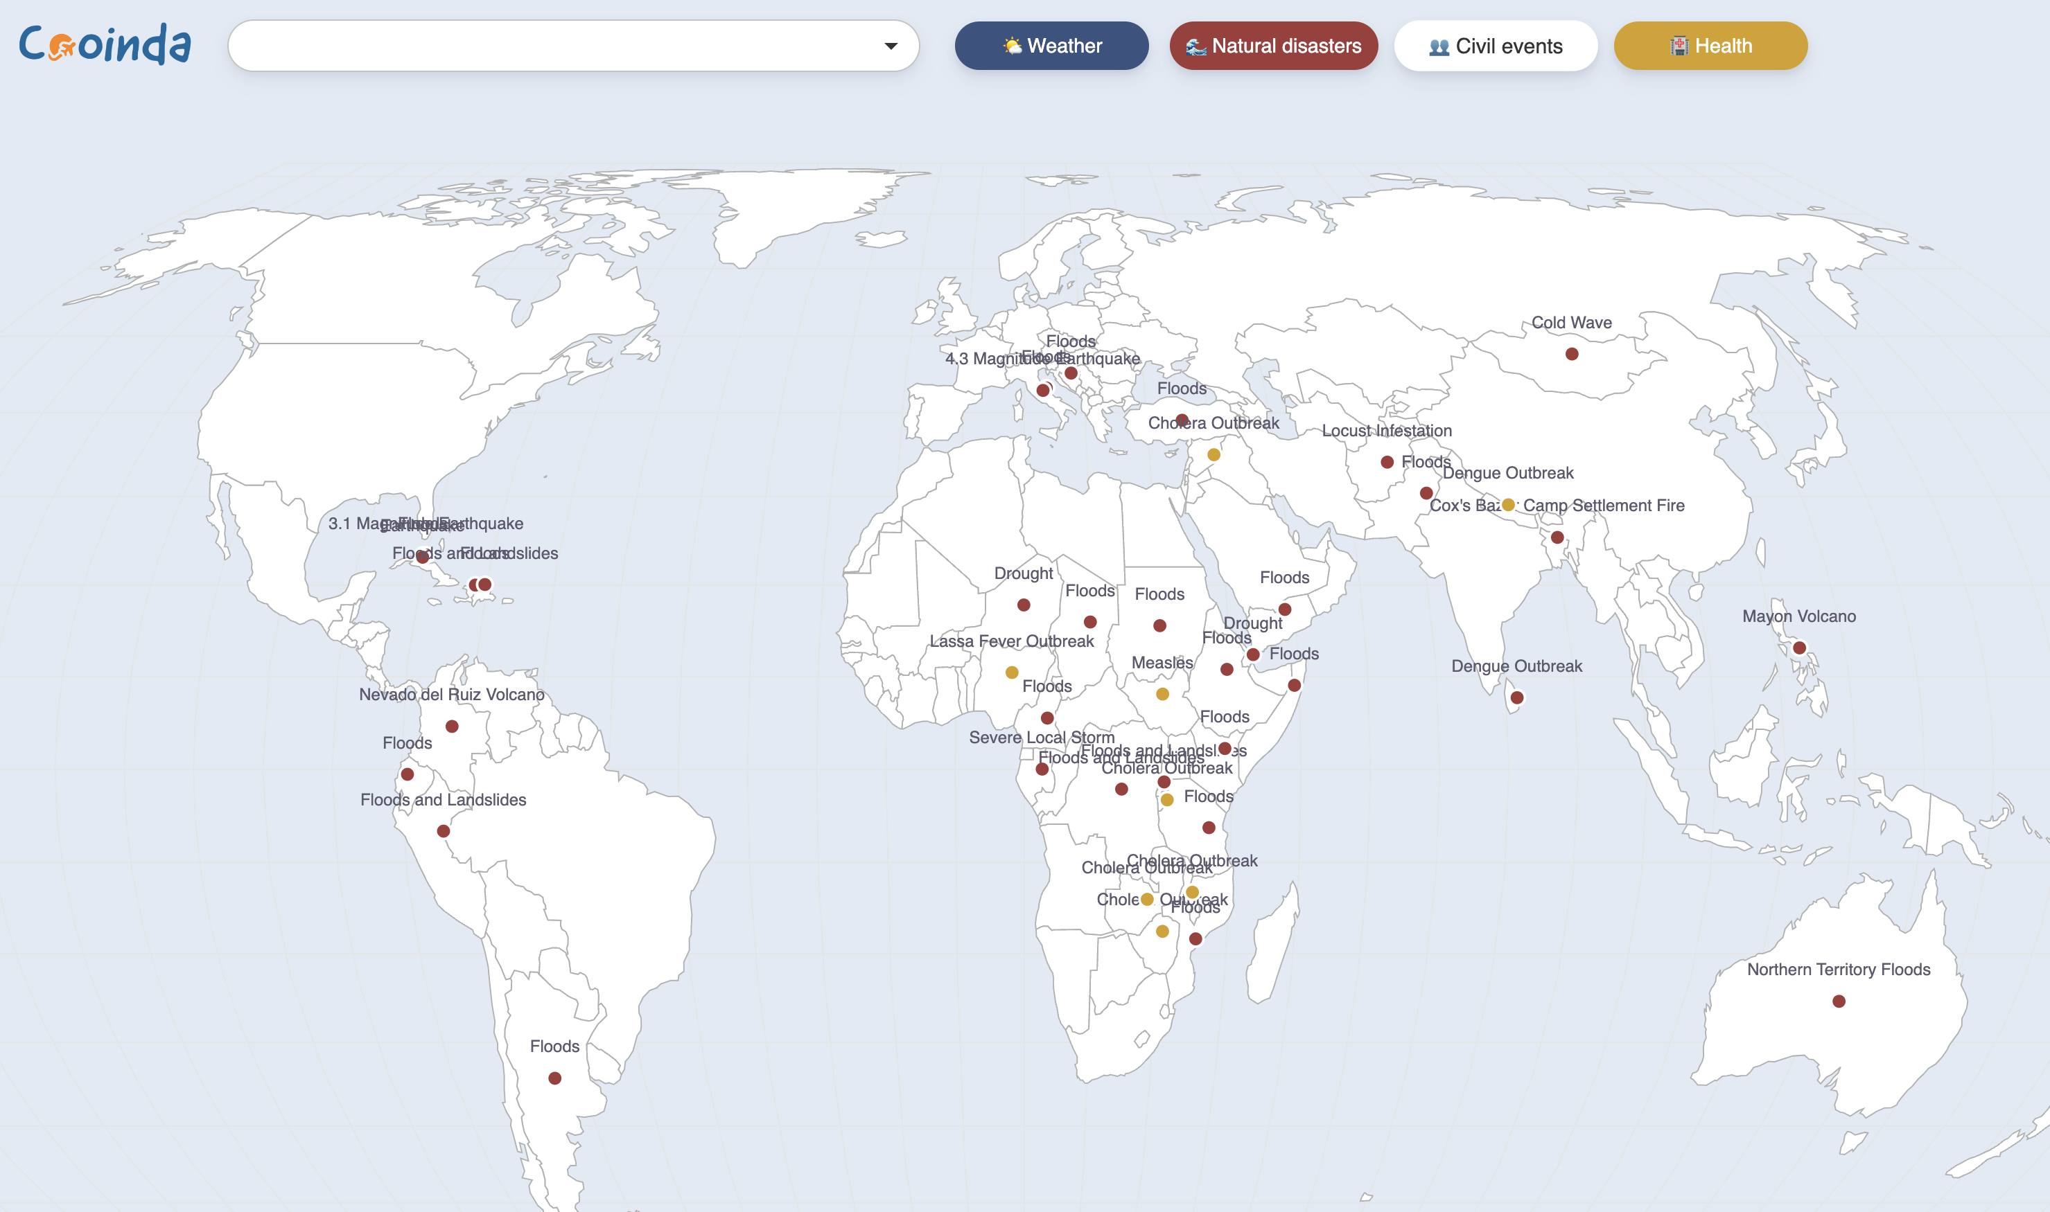Click the Cholera Outbreak marker in Syria
The image size is (2050, 1212).
coord(1214,455)
